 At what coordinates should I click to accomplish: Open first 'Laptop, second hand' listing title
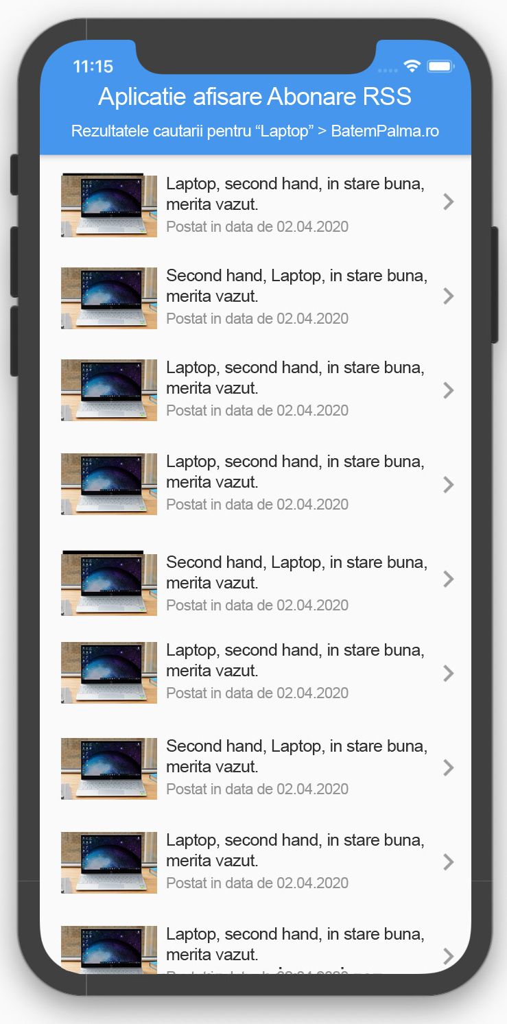(x=295, y=194)
